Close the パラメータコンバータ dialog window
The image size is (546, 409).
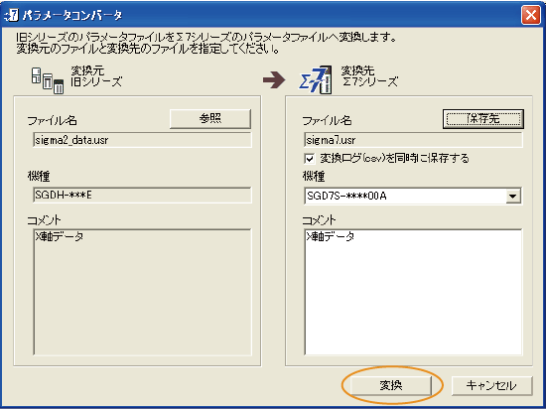tap(531, 15)
